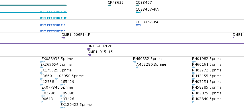The height and width of the screenshot is (109, 244).
Task: Select the CG33467 gene feature arrow
Action: pos(138,5)
